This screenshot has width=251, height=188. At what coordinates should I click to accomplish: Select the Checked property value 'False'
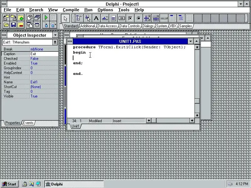coord(44,59)
